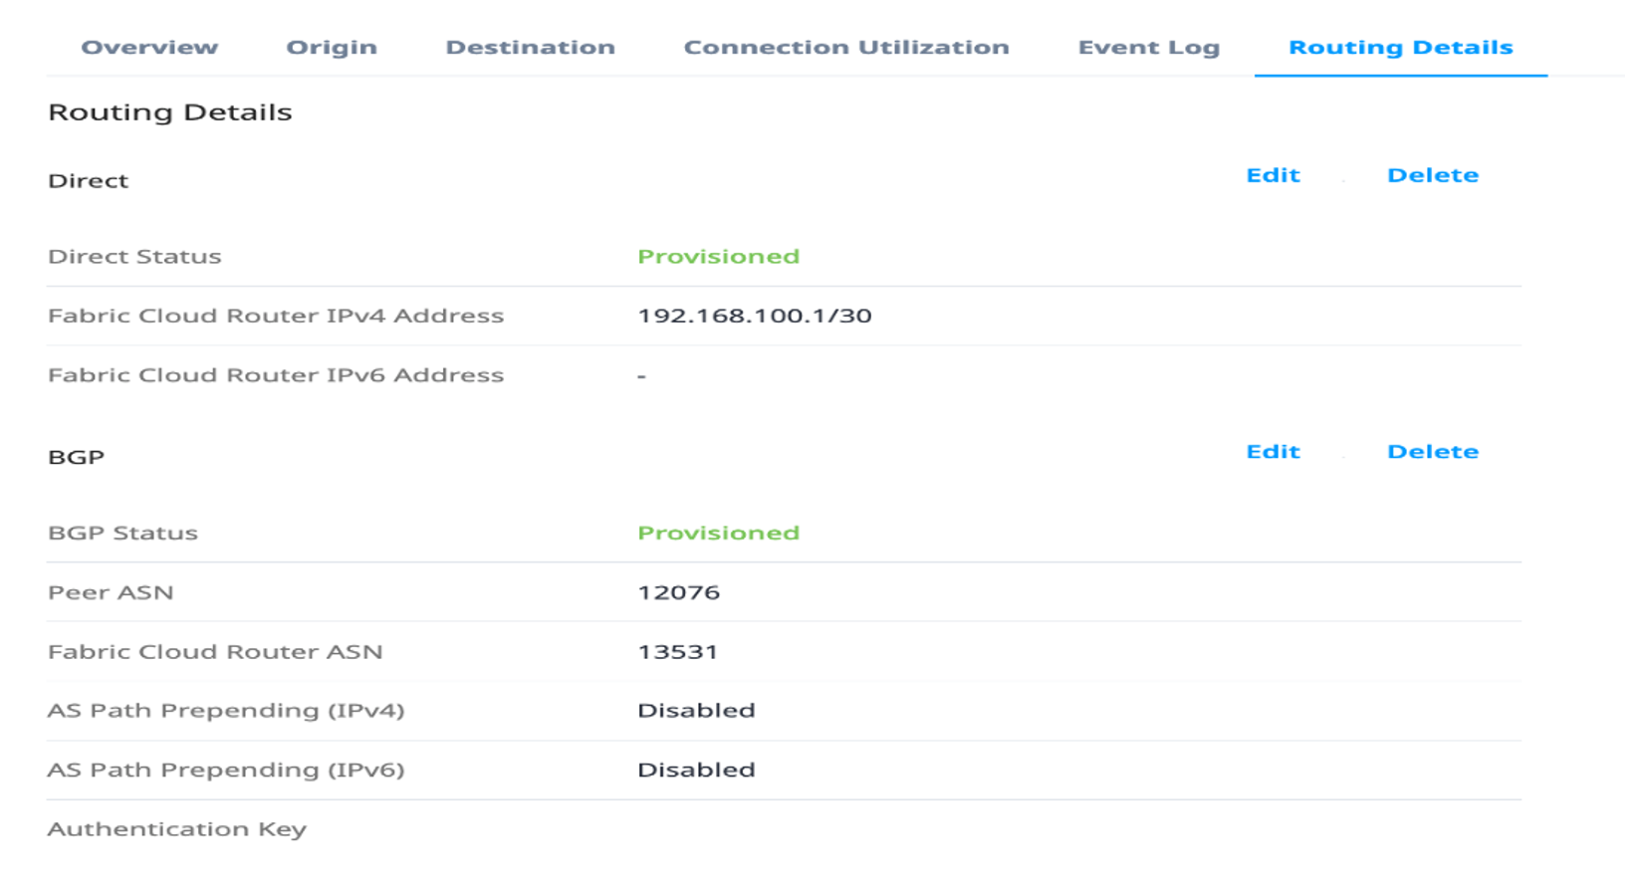Switch to the Overview tab
Viewport: 1642px width, 887px height.
pos(149,47)
